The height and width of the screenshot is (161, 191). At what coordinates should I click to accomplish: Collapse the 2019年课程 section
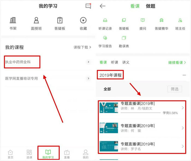(184, 75)
